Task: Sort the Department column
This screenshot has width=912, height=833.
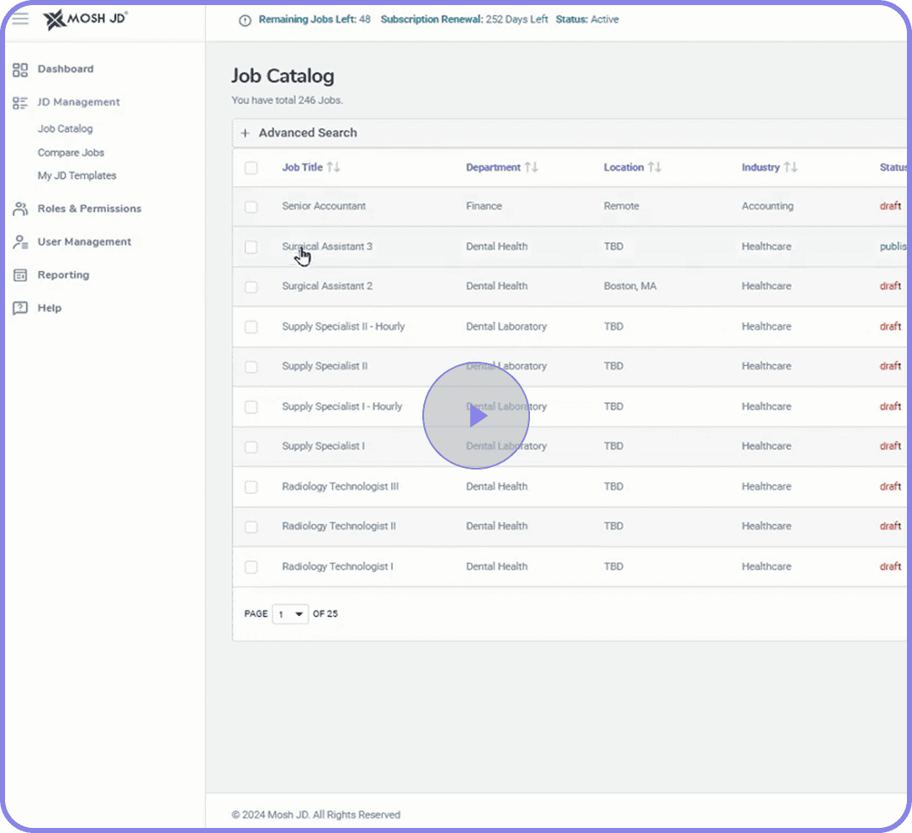Action: pyautogui.click(x=531, y=167)
